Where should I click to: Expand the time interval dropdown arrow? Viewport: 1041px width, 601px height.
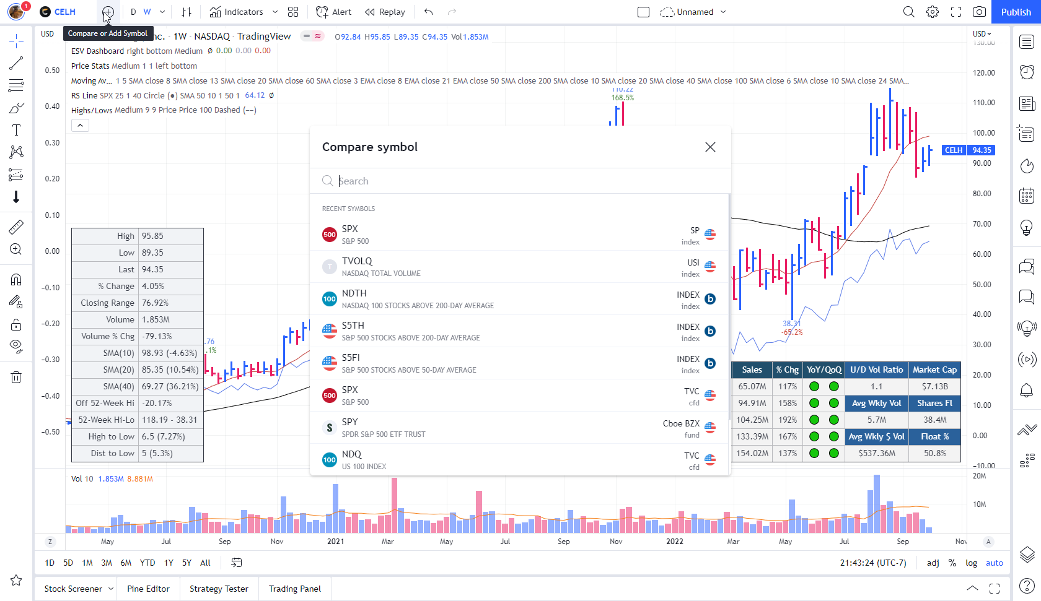(162, 12)
